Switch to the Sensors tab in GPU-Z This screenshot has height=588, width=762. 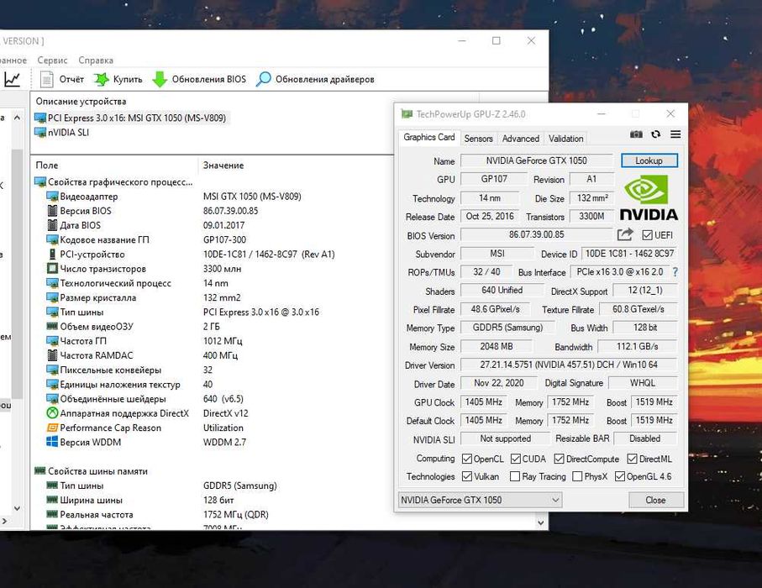478,139
